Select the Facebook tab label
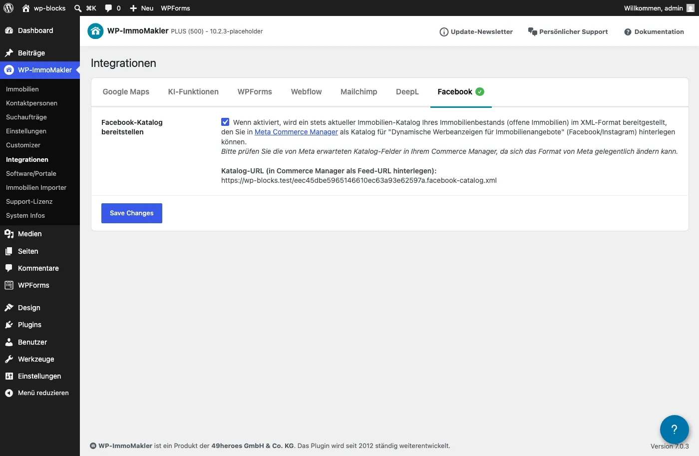The width and height of the screenshot is (699, 456). (x=455, y=92)
